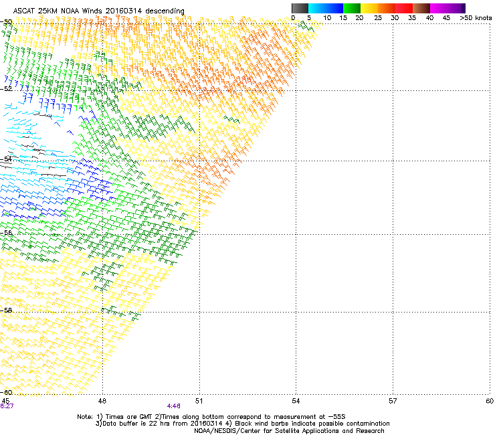Image resolution: width=495 pixels, height=435 pixels.
Task: Click the 'NOAA/NESDIS/Center for Satellite Applications and Research' credit
Action: coord(289,431)
